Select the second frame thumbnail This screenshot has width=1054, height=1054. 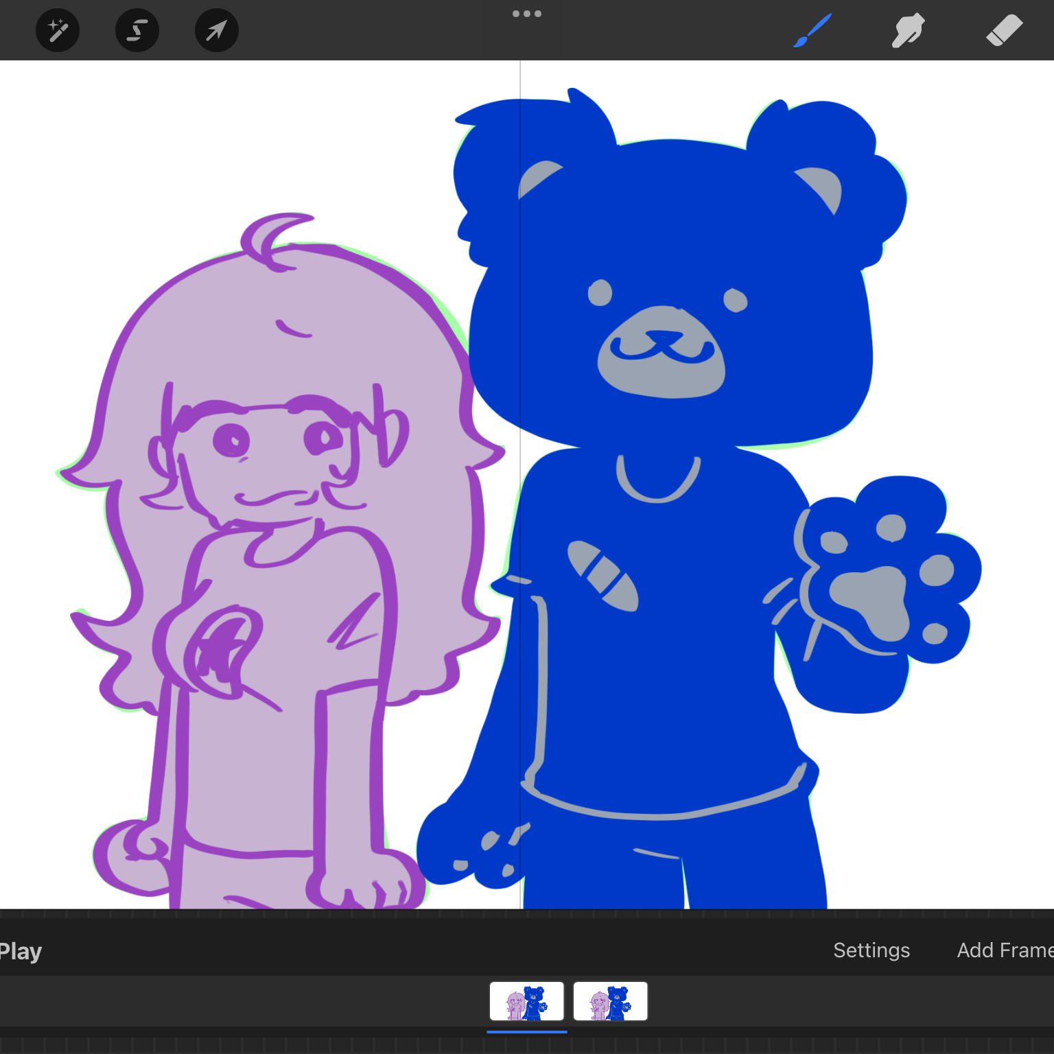coord(610,1001)
